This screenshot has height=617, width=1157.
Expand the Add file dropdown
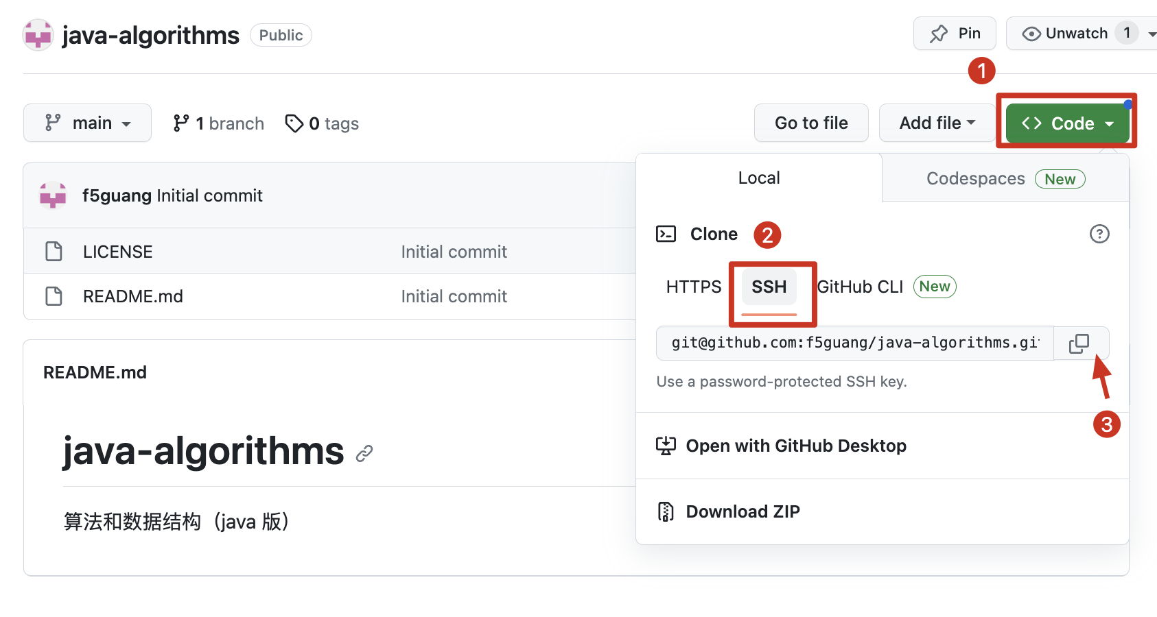937,123
